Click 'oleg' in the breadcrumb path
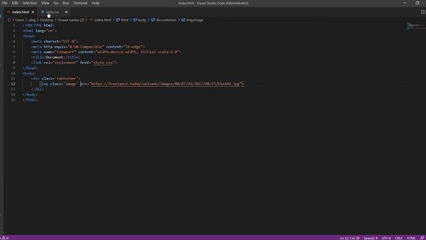Image resolution: width=426 pixels, height=240 pixels. 32,20
